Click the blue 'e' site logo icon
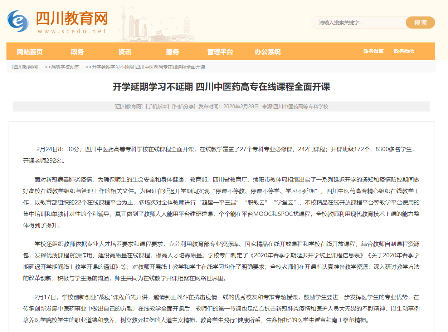The width and height of the screenshot is (448, 332). tap(18, 21)
